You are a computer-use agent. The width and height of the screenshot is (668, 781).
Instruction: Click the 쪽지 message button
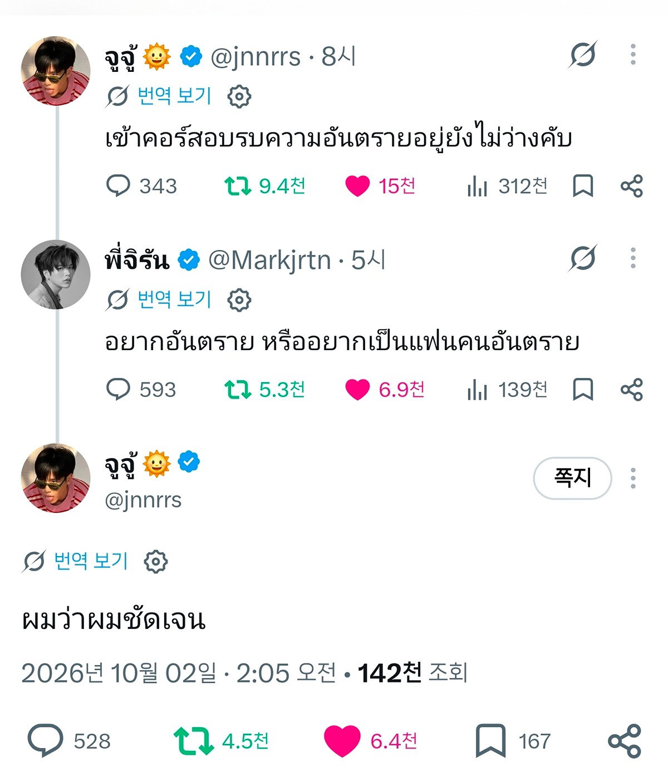(572, 478)
